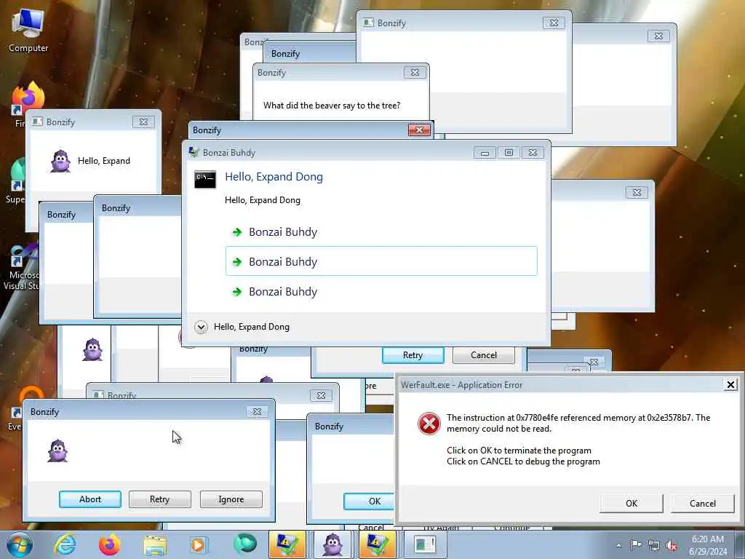Maximize the Bonzai Buhdy dialog

509,153
